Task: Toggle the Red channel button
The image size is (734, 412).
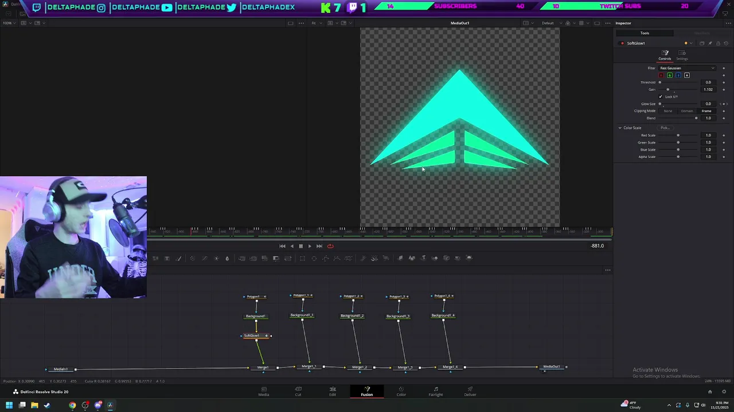Action: coord(661,75)
